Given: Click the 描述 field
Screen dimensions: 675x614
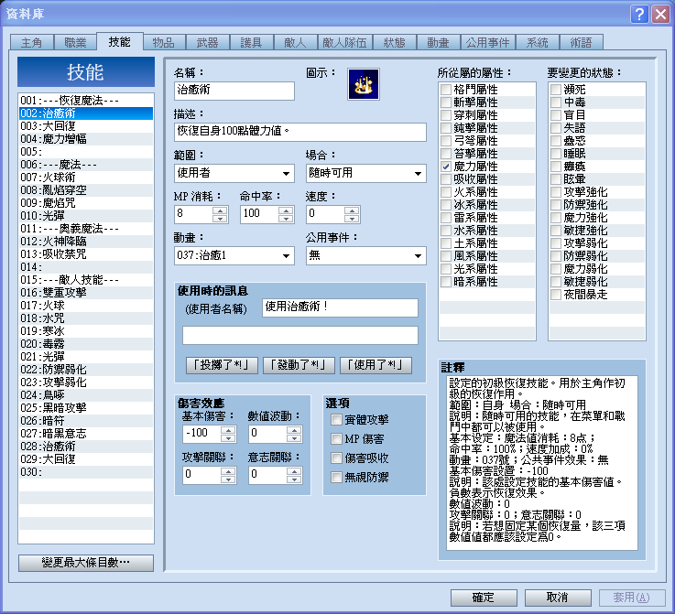Looking at the screenshot, I should [300, 132].
